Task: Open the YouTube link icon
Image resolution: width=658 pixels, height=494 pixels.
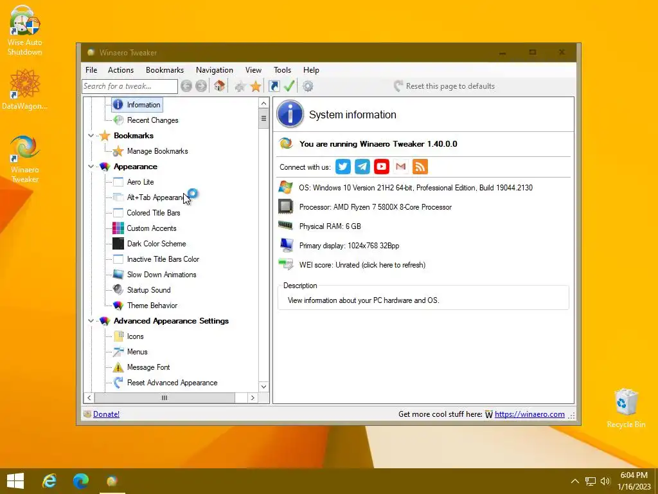Action: tap(382, 167)
